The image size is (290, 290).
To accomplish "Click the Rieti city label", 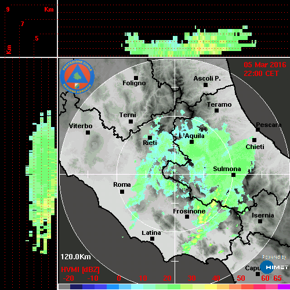I will (150, 143).
